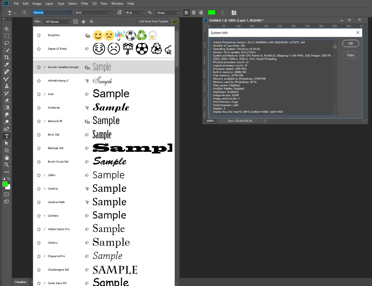The image size is (372, 286).
Task: Click the System Info scrollbar down arrow
Action: click(x=335, y=112)
